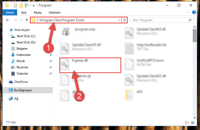Click the Ara: Program search field
Image resolution: width=200 pixels, height=130 pixels.
[x=159, y=20]
